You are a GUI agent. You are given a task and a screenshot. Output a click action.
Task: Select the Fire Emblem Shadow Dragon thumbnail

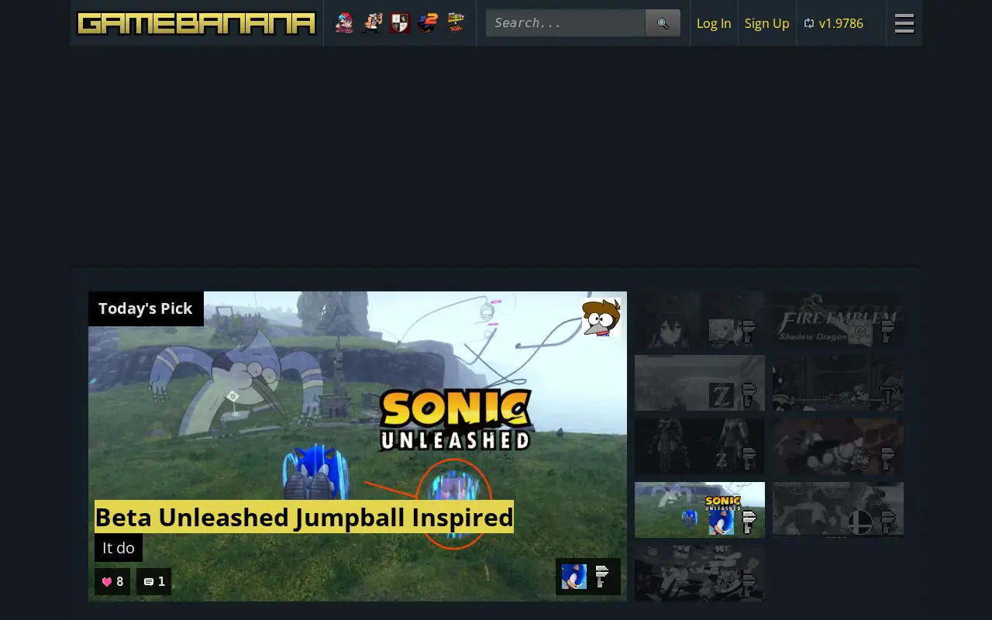tap(839, 319)
